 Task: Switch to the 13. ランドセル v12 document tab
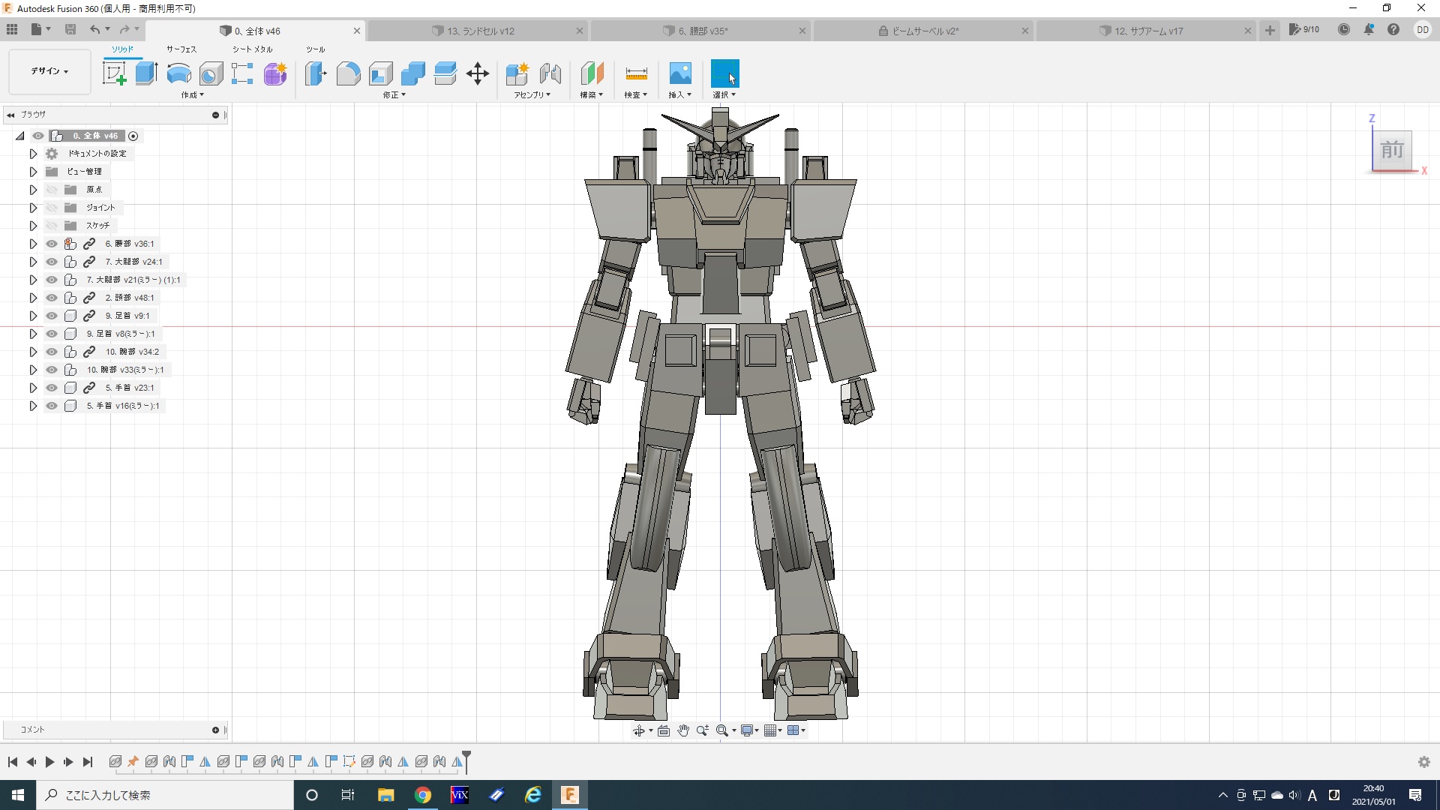[x=480, y=31]
